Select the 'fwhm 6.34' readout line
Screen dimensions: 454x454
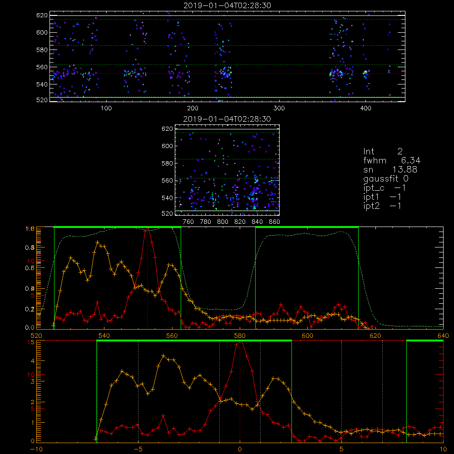(392, 160)
